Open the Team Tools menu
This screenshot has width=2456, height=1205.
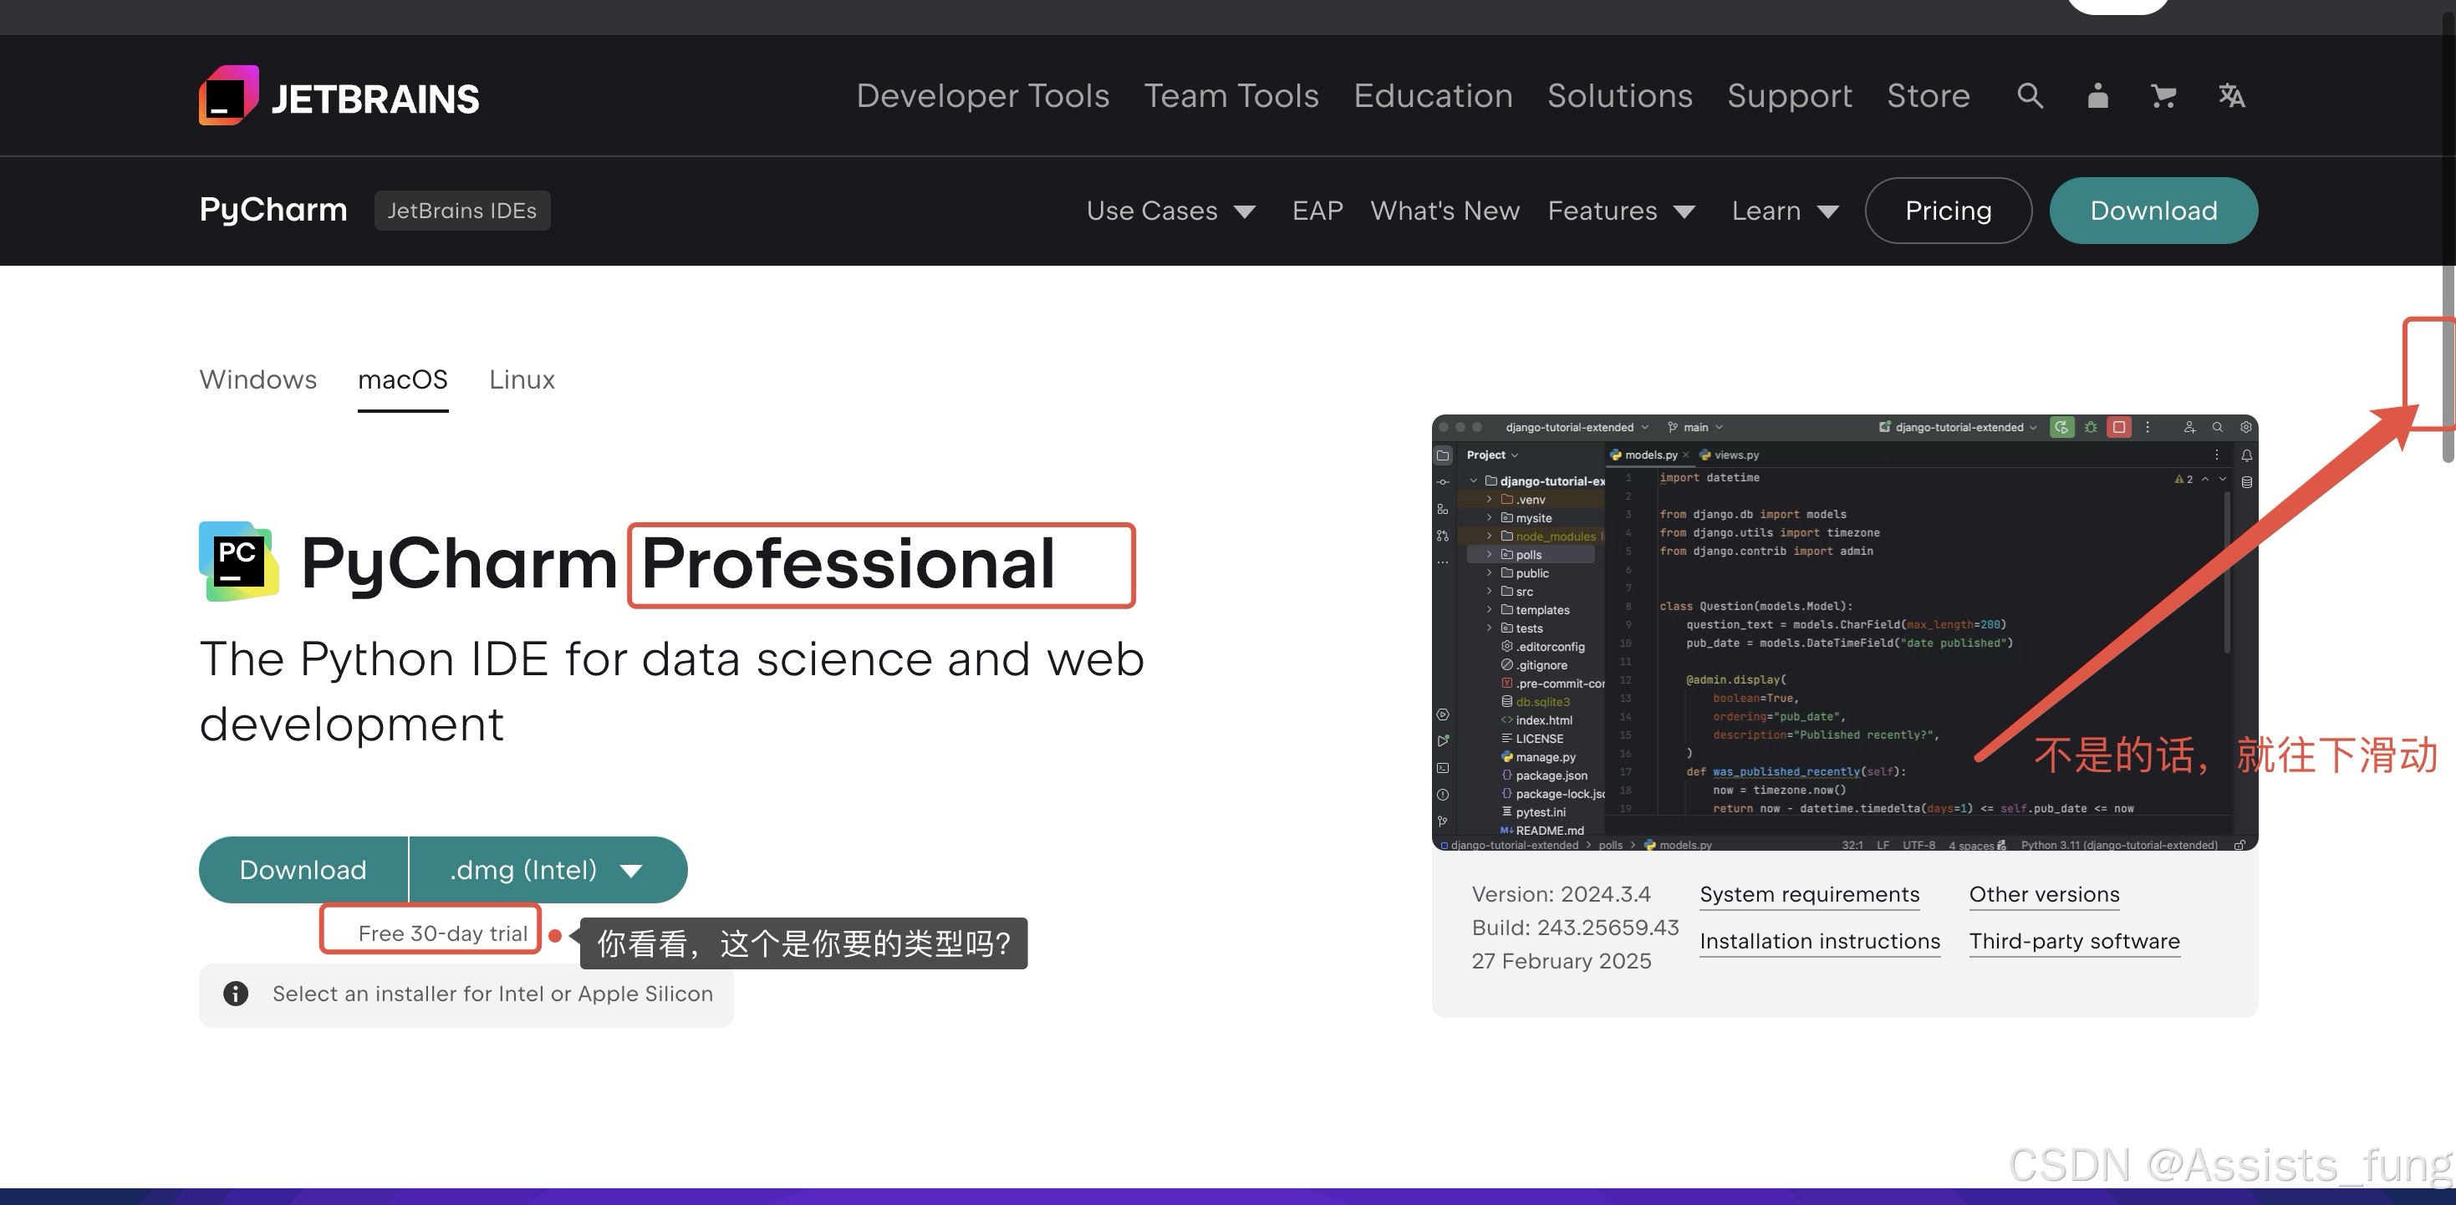1232,95
